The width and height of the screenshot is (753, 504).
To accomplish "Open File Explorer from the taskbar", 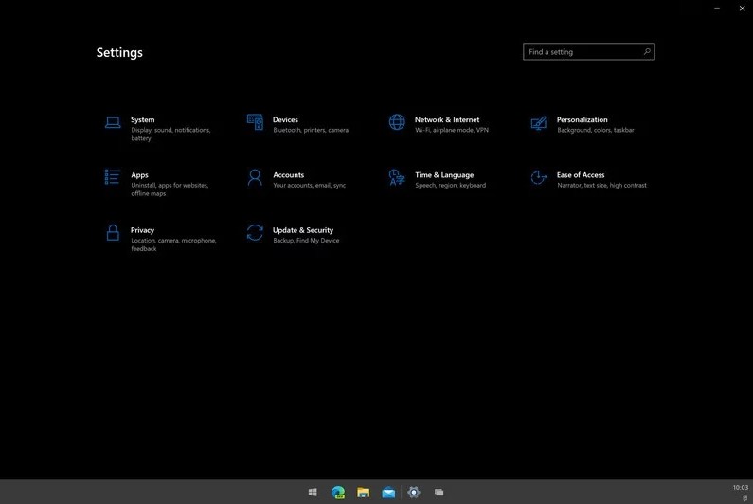I will (x=363, y=493).
